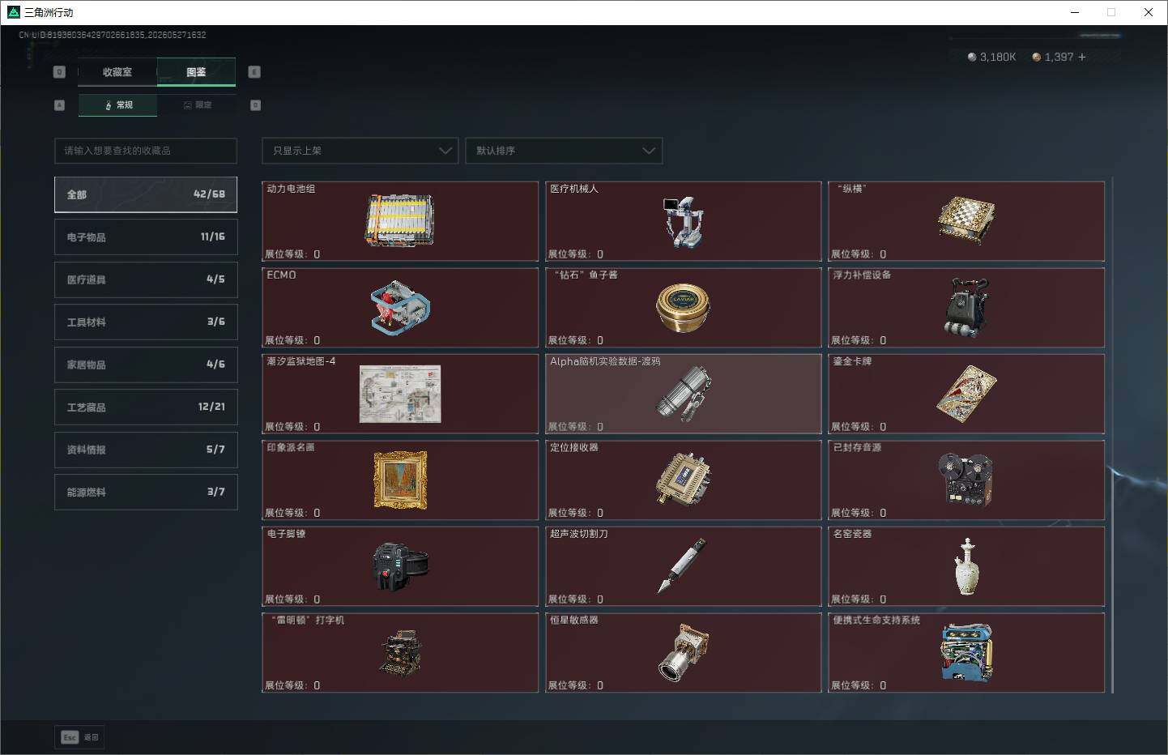Switch to the 图鉴 tab
This screenshot has width=1168, height=755.
coord(196,72)
